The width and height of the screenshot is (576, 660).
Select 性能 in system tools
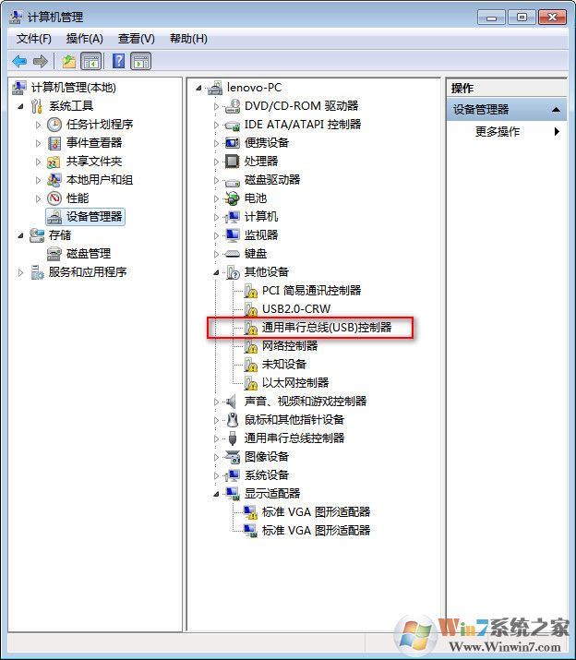pyautogui.click(x=78, y=198)
